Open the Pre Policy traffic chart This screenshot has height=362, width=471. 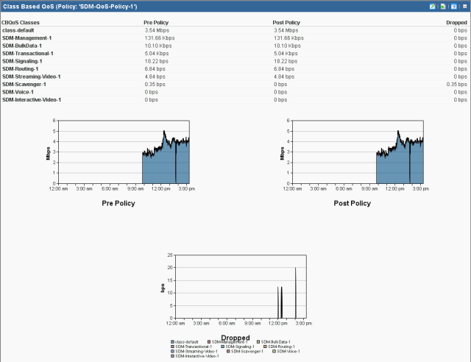(x=128, y=152)
